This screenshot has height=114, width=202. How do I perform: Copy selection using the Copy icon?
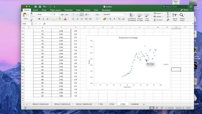tap(32, 17)
